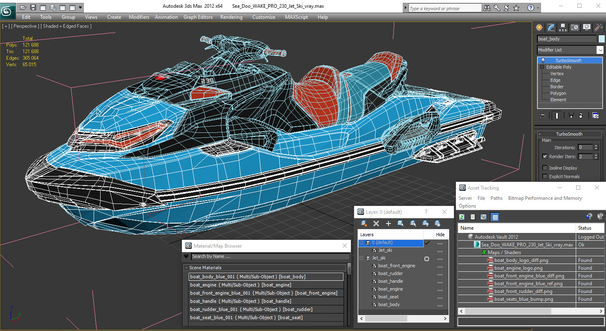Click the Type a keyword or phrase search field
The image size is (606, 331).
pos(445,8)
